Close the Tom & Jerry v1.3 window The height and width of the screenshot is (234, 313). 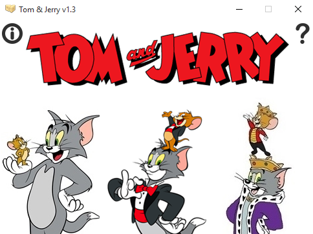298,9
